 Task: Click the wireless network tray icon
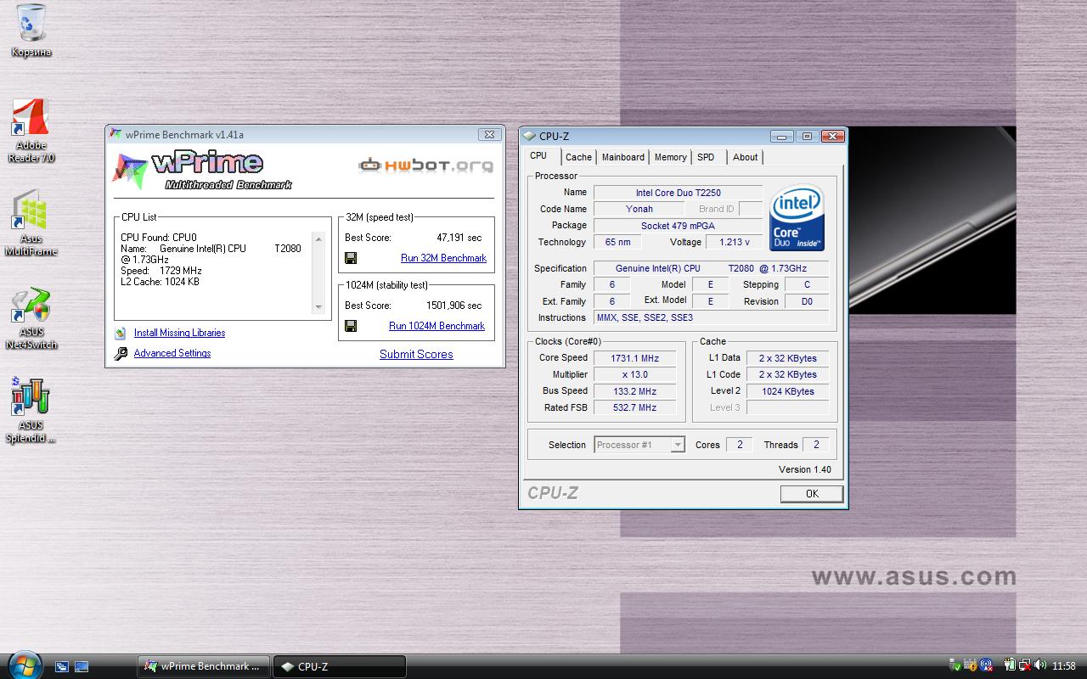coord(986,665)
